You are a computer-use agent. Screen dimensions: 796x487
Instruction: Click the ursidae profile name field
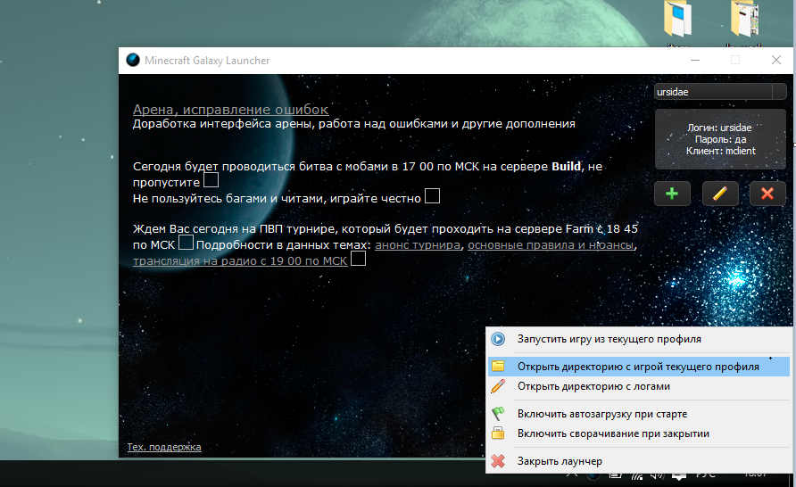(x=713, y=92)
